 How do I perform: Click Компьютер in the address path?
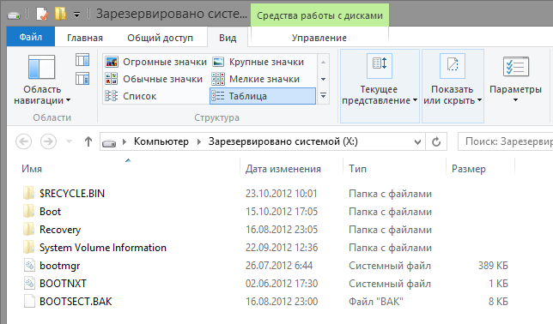click(161, 141)
